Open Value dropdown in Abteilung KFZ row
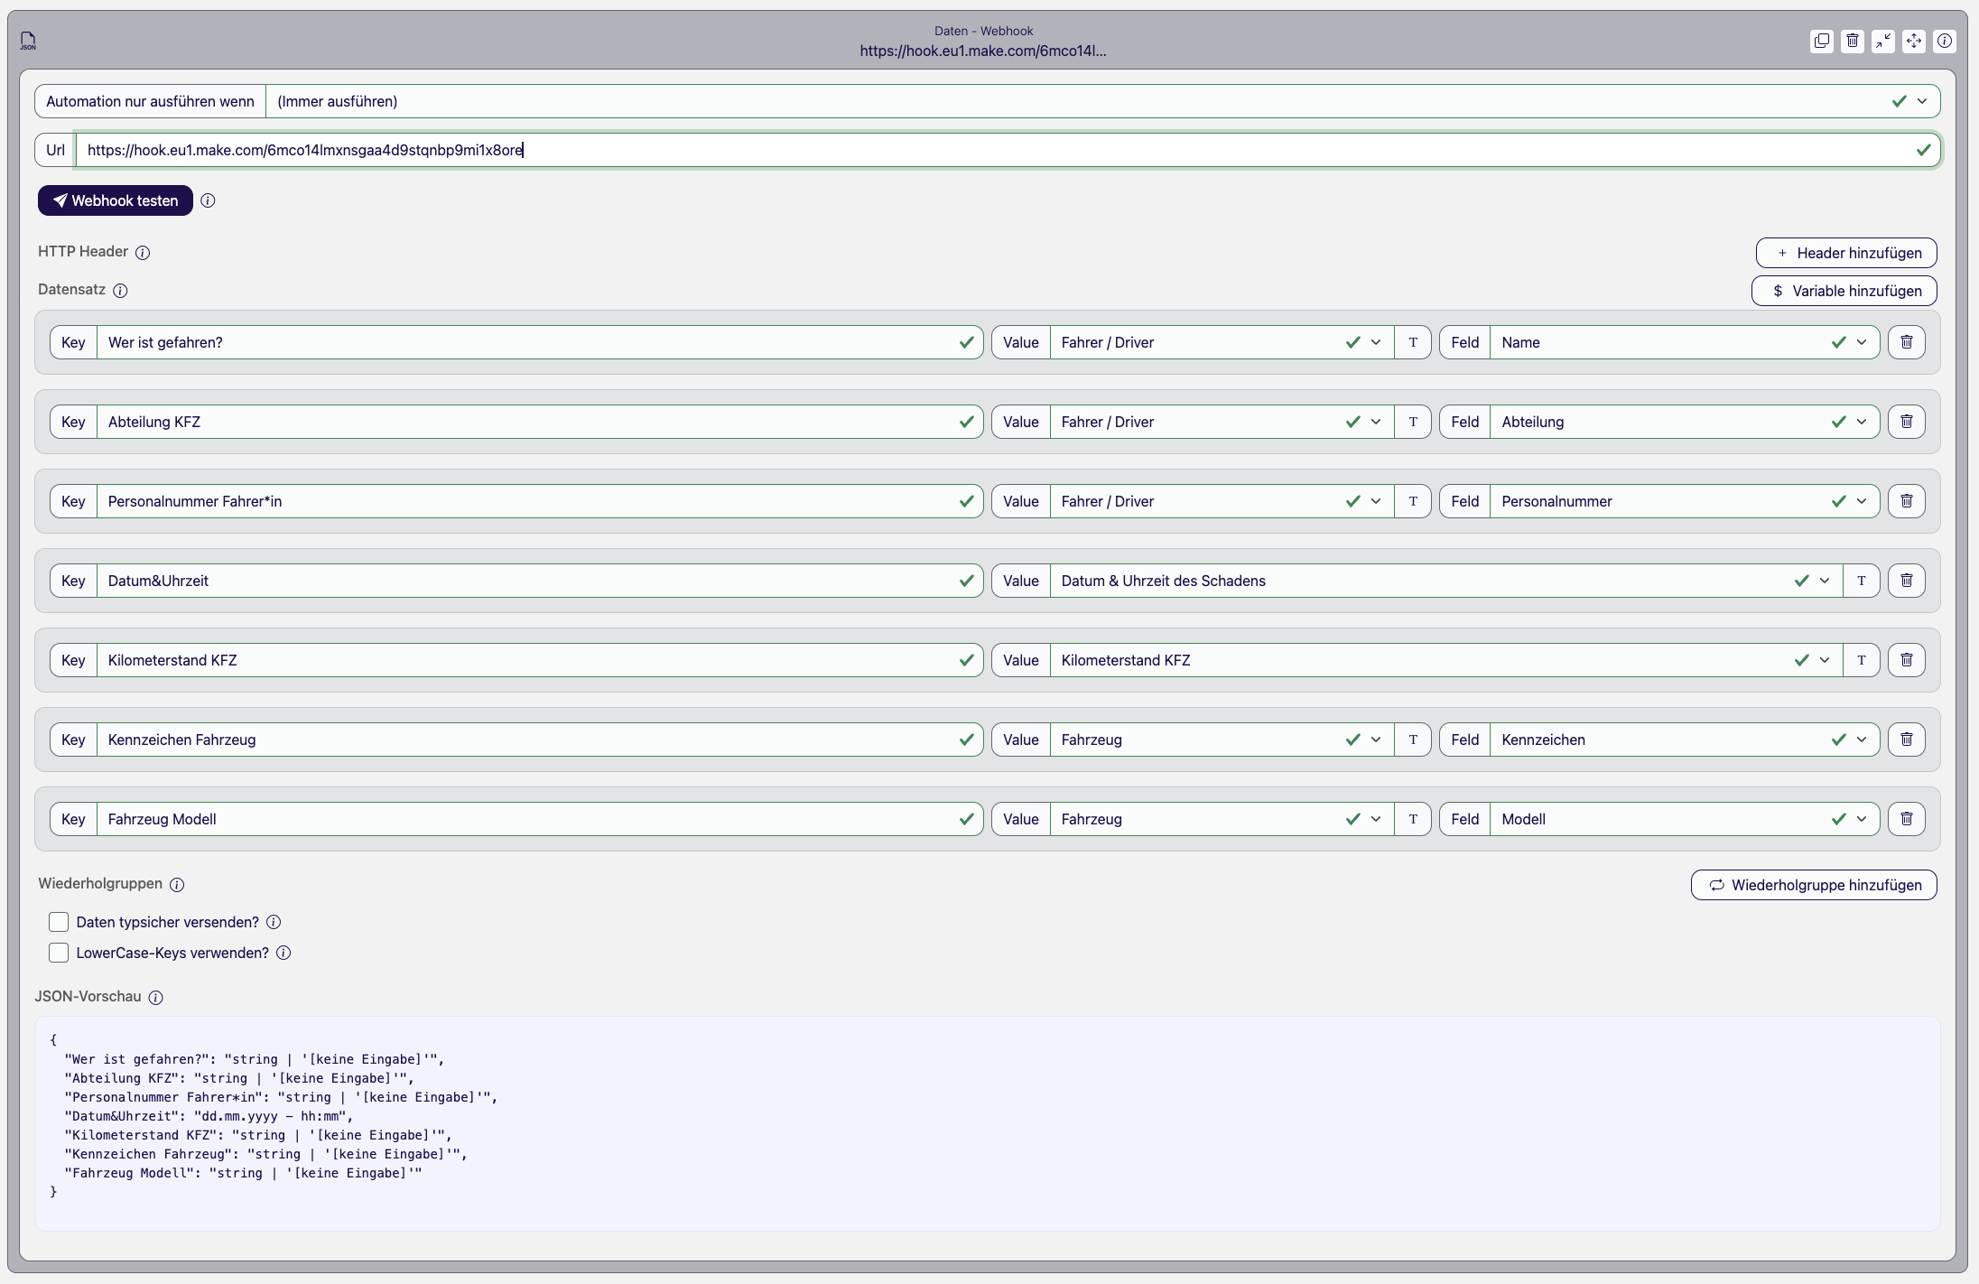This screenshot has width=1979, height=1284. pyautogui.click(x=1222, y=422)
